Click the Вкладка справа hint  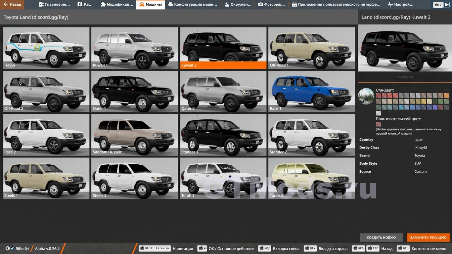[x=326, y=248]
